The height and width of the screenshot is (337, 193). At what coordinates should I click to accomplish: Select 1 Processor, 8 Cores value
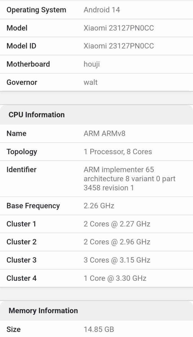[x=118, y=152]
